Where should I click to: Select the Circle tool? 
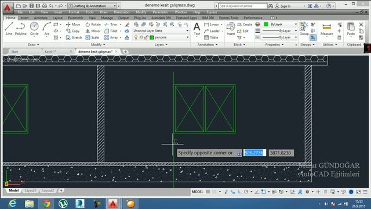point(34,29)
